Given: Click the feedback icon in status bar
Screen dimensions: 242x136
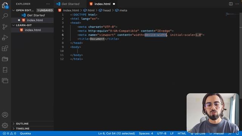Looking at the screenshot, I should 230,133.
